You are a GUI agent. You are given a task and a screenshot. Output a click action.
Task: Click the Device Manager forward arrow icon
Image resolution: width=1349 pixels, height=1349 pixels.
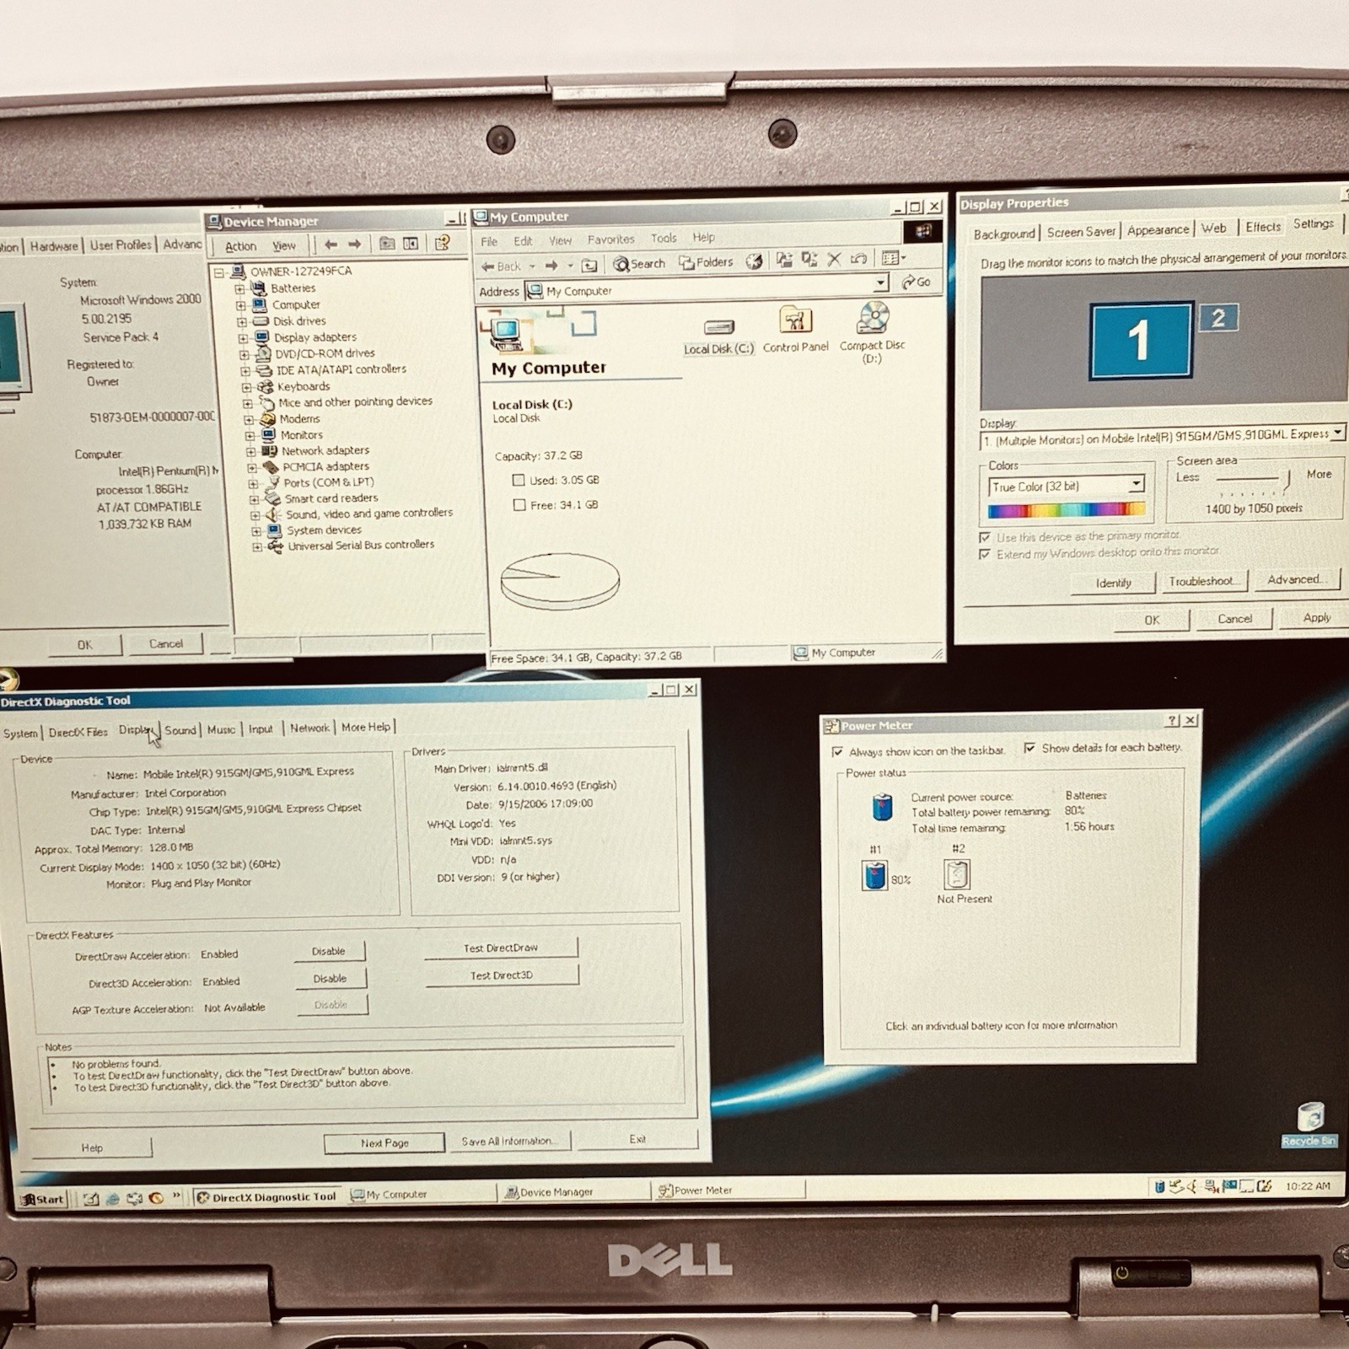355,245
